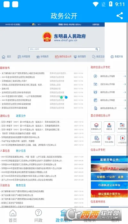
Task: Focus the keyword search input field
Action: 64,49
